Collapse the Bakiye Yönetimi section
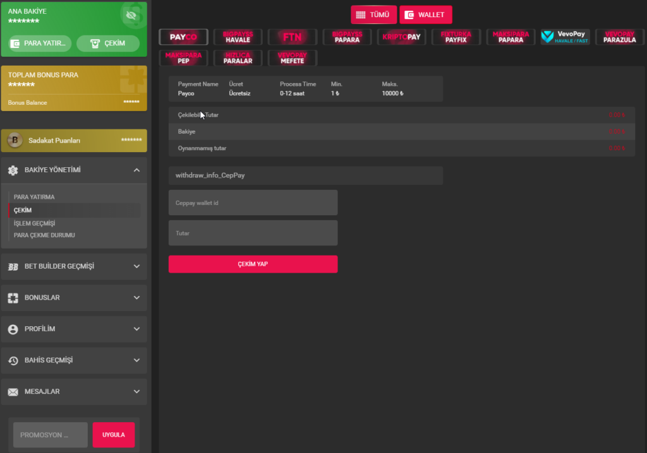 pyautogui.click(x=136, y=170)
